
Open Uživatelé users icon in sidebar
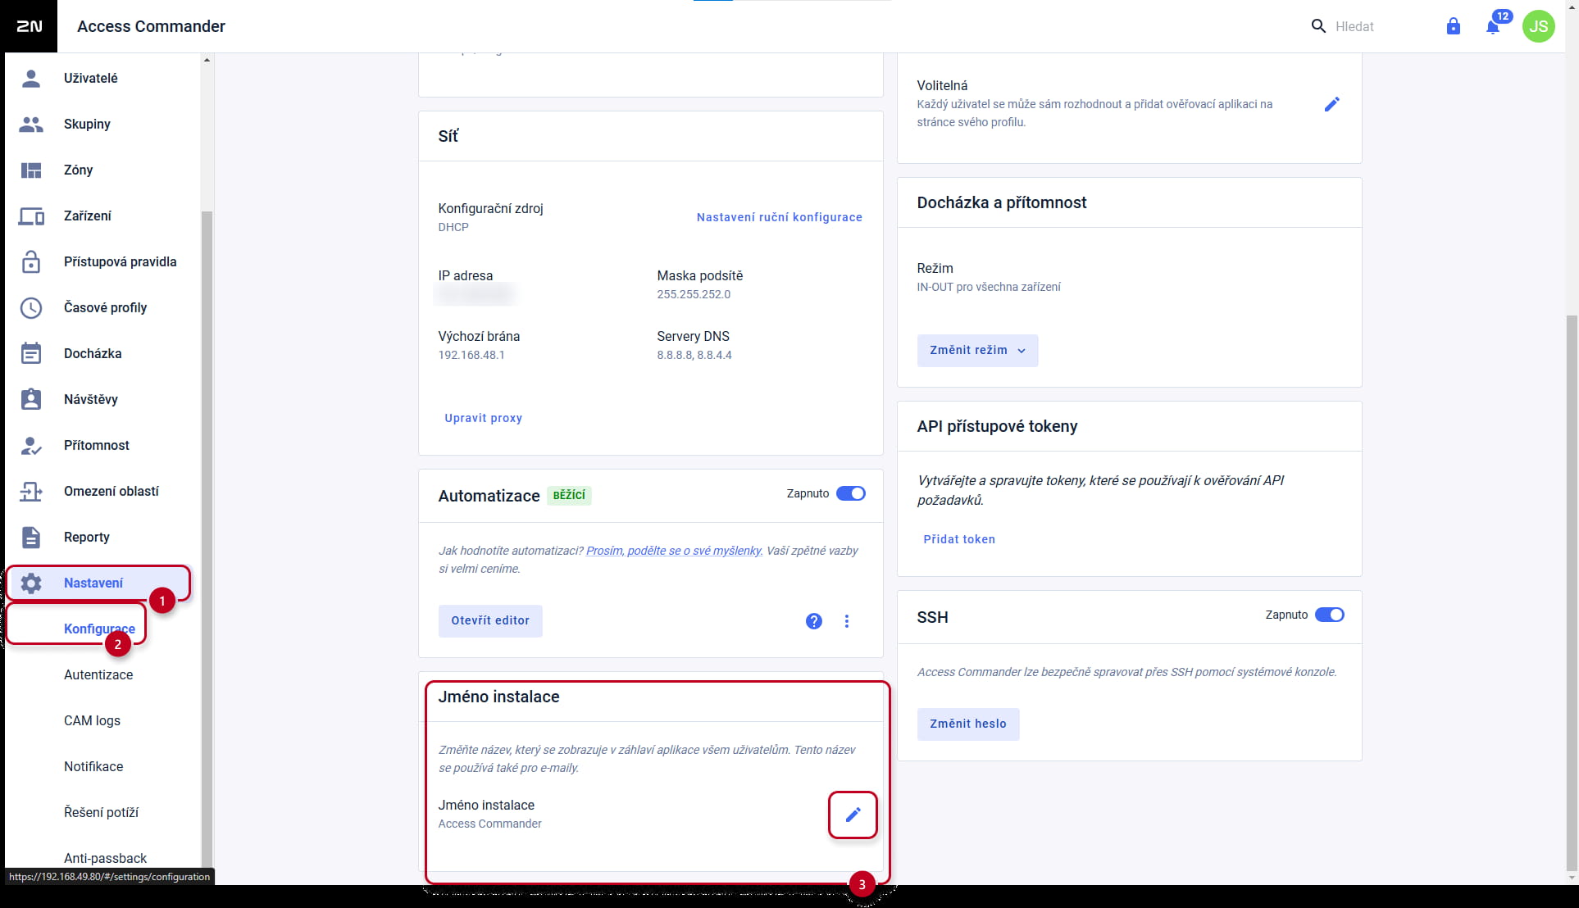click(x=31, y=78)
